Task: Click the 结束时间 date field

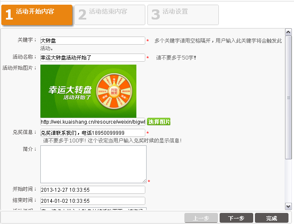Action: (93, 201)
